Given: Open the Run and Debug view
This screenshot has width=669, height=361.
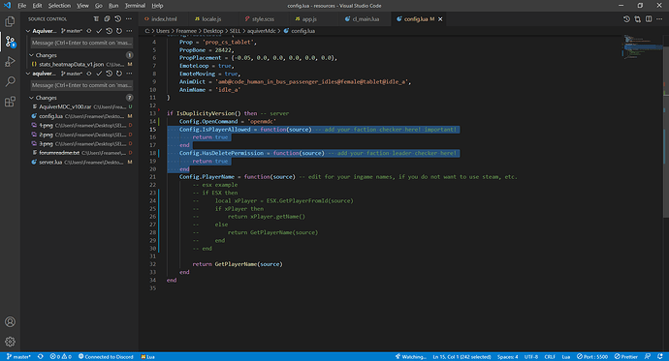Looking at the screenshot, I should point(10,62).
